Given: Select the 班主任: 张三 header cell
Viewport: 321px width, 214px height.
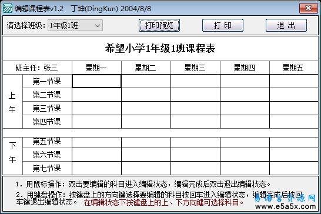Looking at the screenshot, I should 37,68.
